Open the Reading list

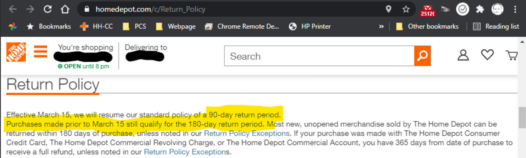pos(496,26)
